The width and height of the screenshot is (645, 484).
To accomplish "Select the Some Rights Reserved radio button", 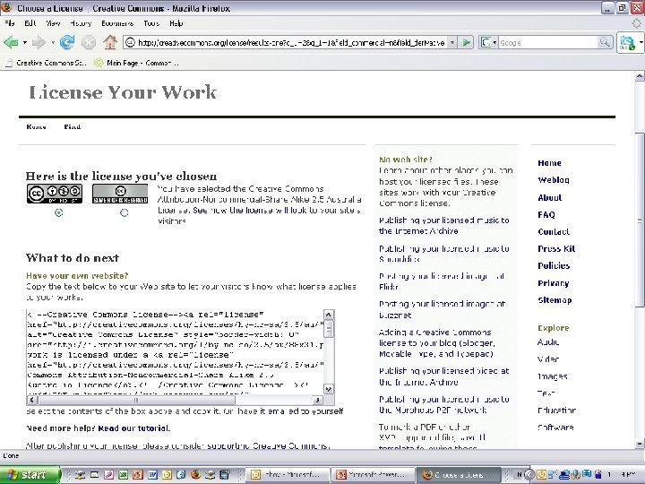I will click(124, 212).
